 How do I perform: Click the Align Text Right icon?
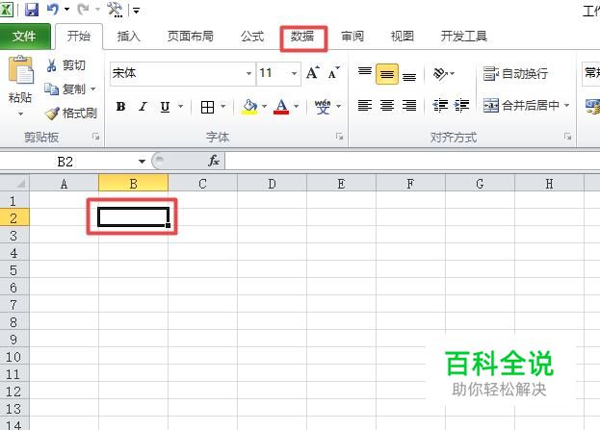point(409,105)
